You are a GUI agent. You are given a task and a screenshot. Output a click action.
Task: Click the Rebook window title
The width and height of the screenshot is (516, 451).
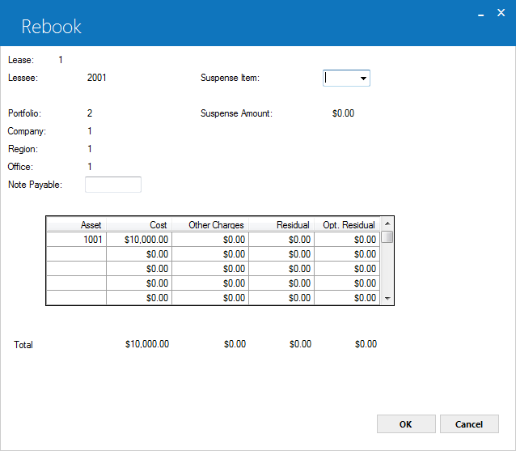click(x=51, y=27)
